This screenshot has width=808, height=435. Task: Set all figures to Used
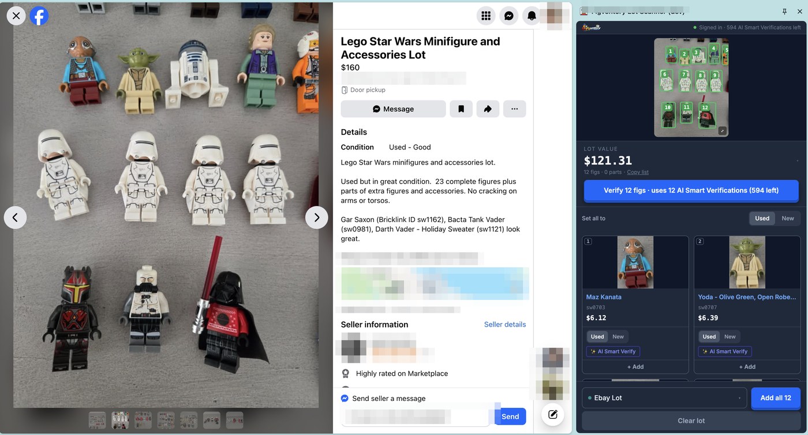coord(762,218)
